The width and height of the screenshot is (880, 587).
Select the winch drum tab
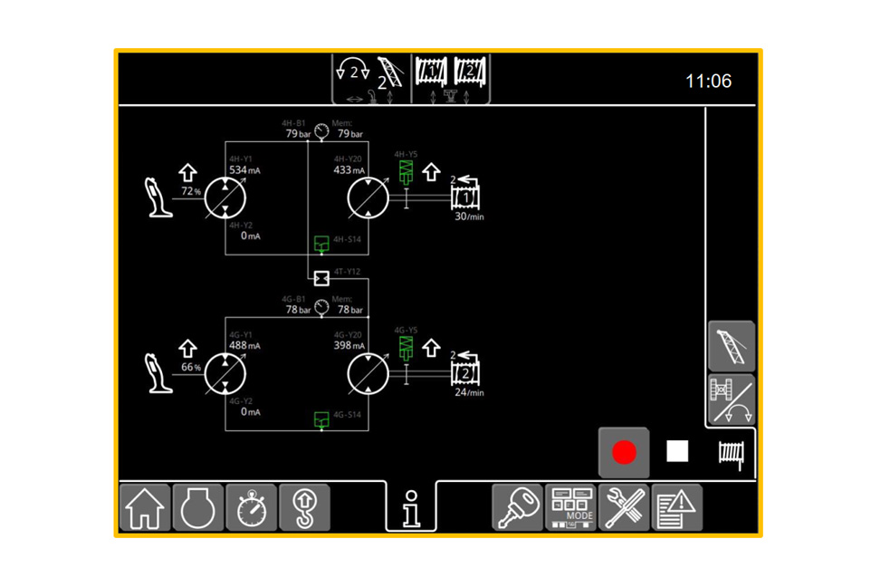click(731, 452)
